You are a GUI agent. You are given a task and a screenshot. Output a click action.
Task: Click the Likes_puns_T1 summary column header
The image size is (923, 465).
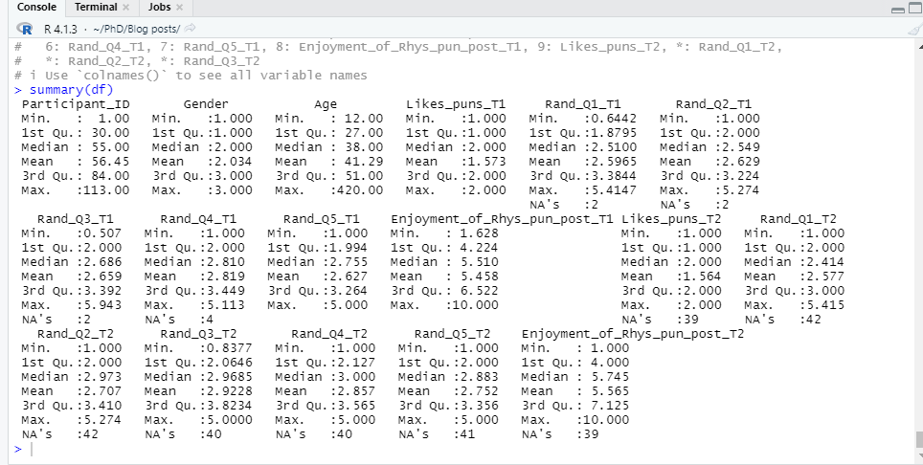456,104
